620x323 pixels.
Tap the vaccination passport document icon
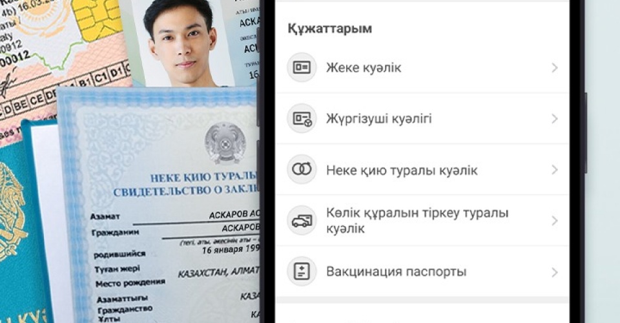pyautogui.click(x=302, y=271)
